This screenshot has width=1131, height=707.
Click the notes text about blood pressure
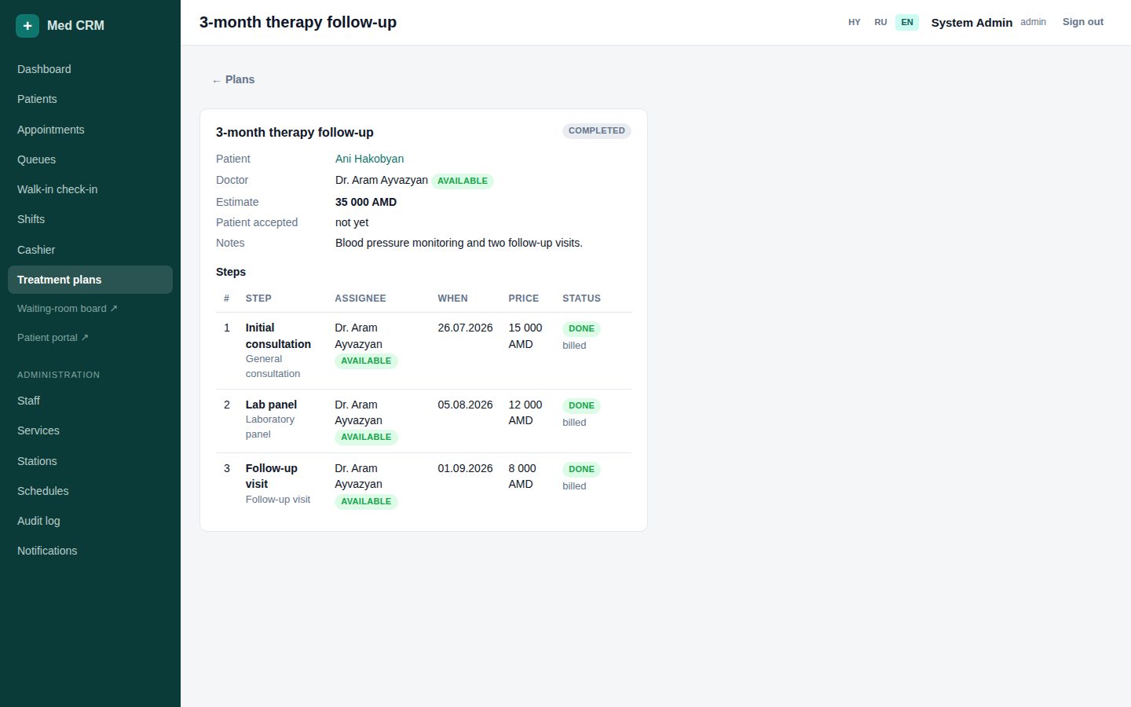459,243
